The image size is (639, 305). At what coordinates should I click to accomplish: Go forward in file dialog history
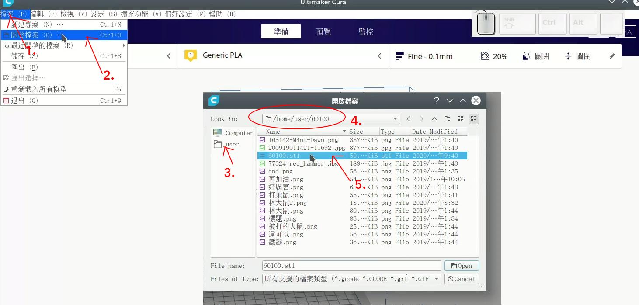(421, 119)
